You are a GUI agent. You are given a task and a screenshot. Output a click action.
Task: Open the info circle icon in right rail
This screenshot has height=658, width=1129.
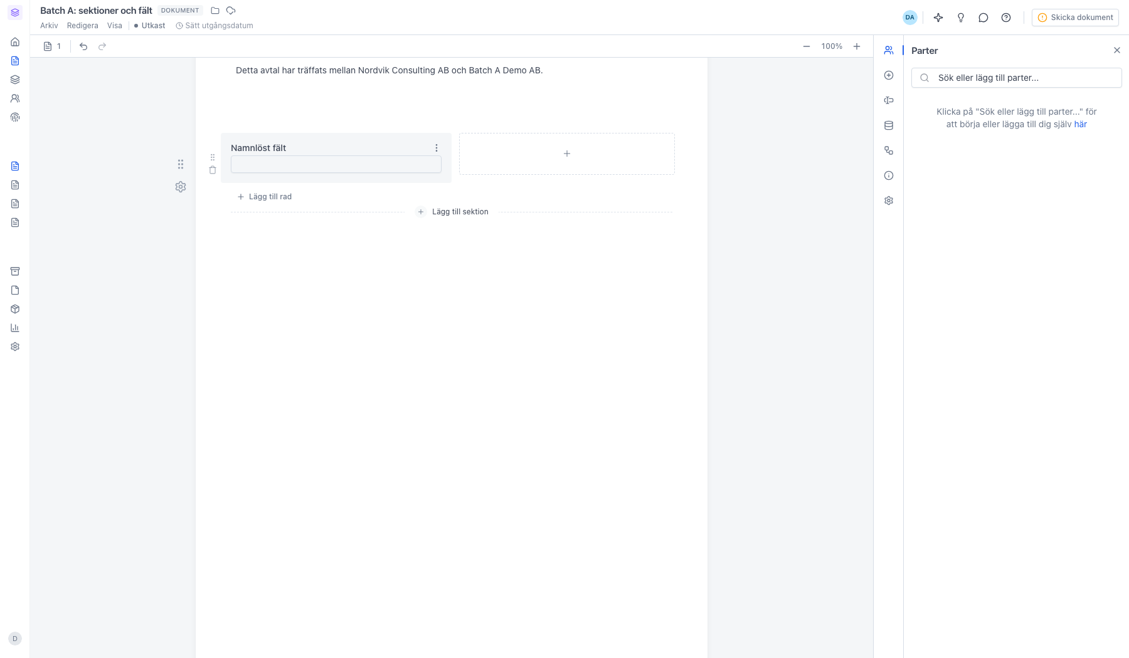click(x=889, y=175)
